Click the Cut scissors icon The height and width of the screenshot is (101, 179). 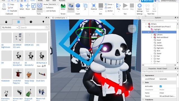(x=9, y=8)
